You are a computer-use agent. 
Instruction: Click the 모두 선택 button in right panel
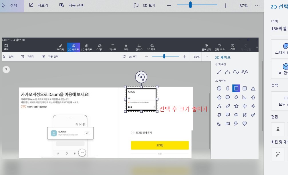coord(280,101)
